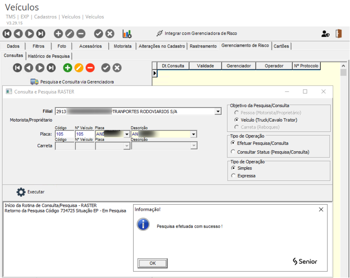Click Integrar com Gerenciadora de Risco

197,33
